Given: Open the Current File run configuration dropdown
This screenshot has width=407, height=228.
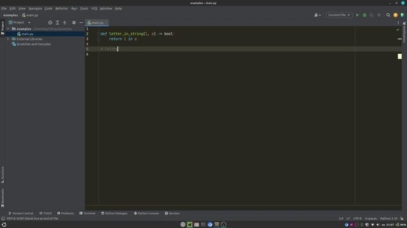Looking at the screenshot, I should pos(339,15).
